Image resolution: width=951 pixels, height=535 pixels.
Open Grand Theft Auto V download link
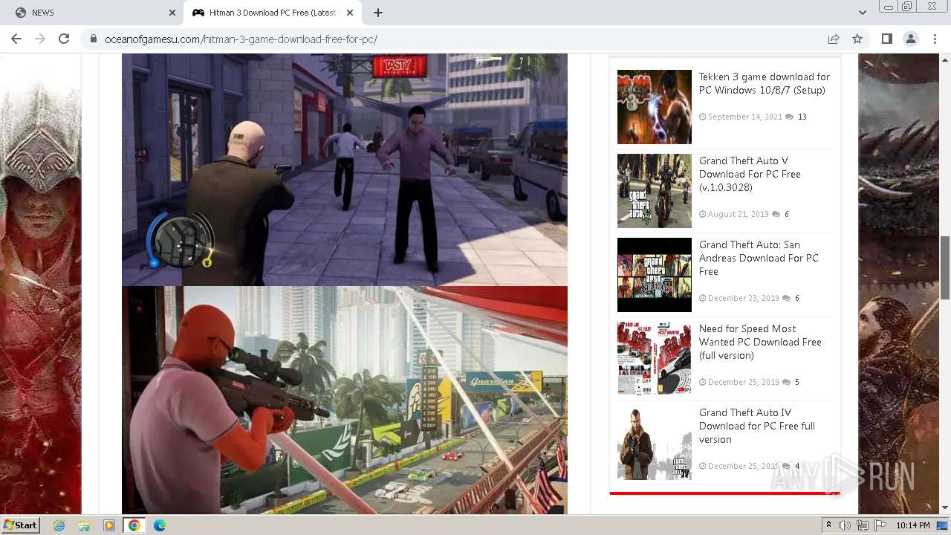(x=750, y=174)
